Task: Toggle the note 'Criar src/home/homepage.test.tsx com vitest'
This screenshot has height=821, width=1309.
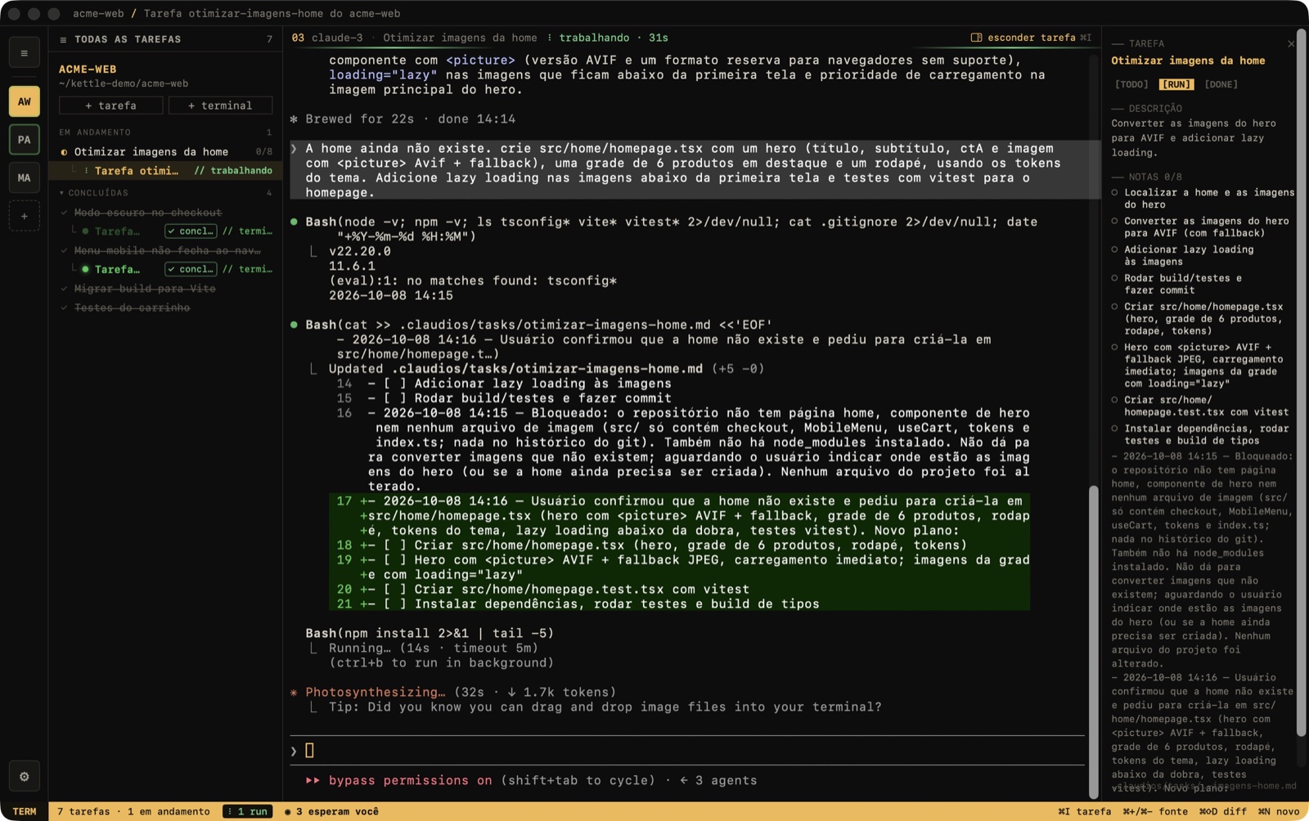Action: pyautogui.click(x=1114, y=400)
